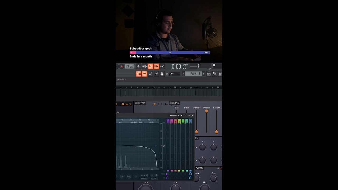Select the purple EQ band 1 header
This screenshot has width=338, height=190.
(168, 121)
